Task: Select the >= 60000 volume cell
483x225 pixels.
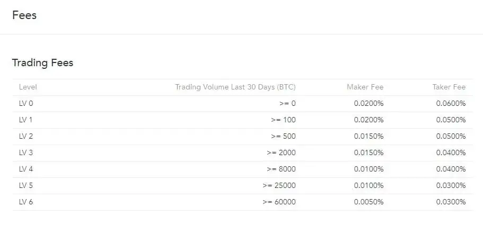Action: pyautogui.click(x=279, y=202)
